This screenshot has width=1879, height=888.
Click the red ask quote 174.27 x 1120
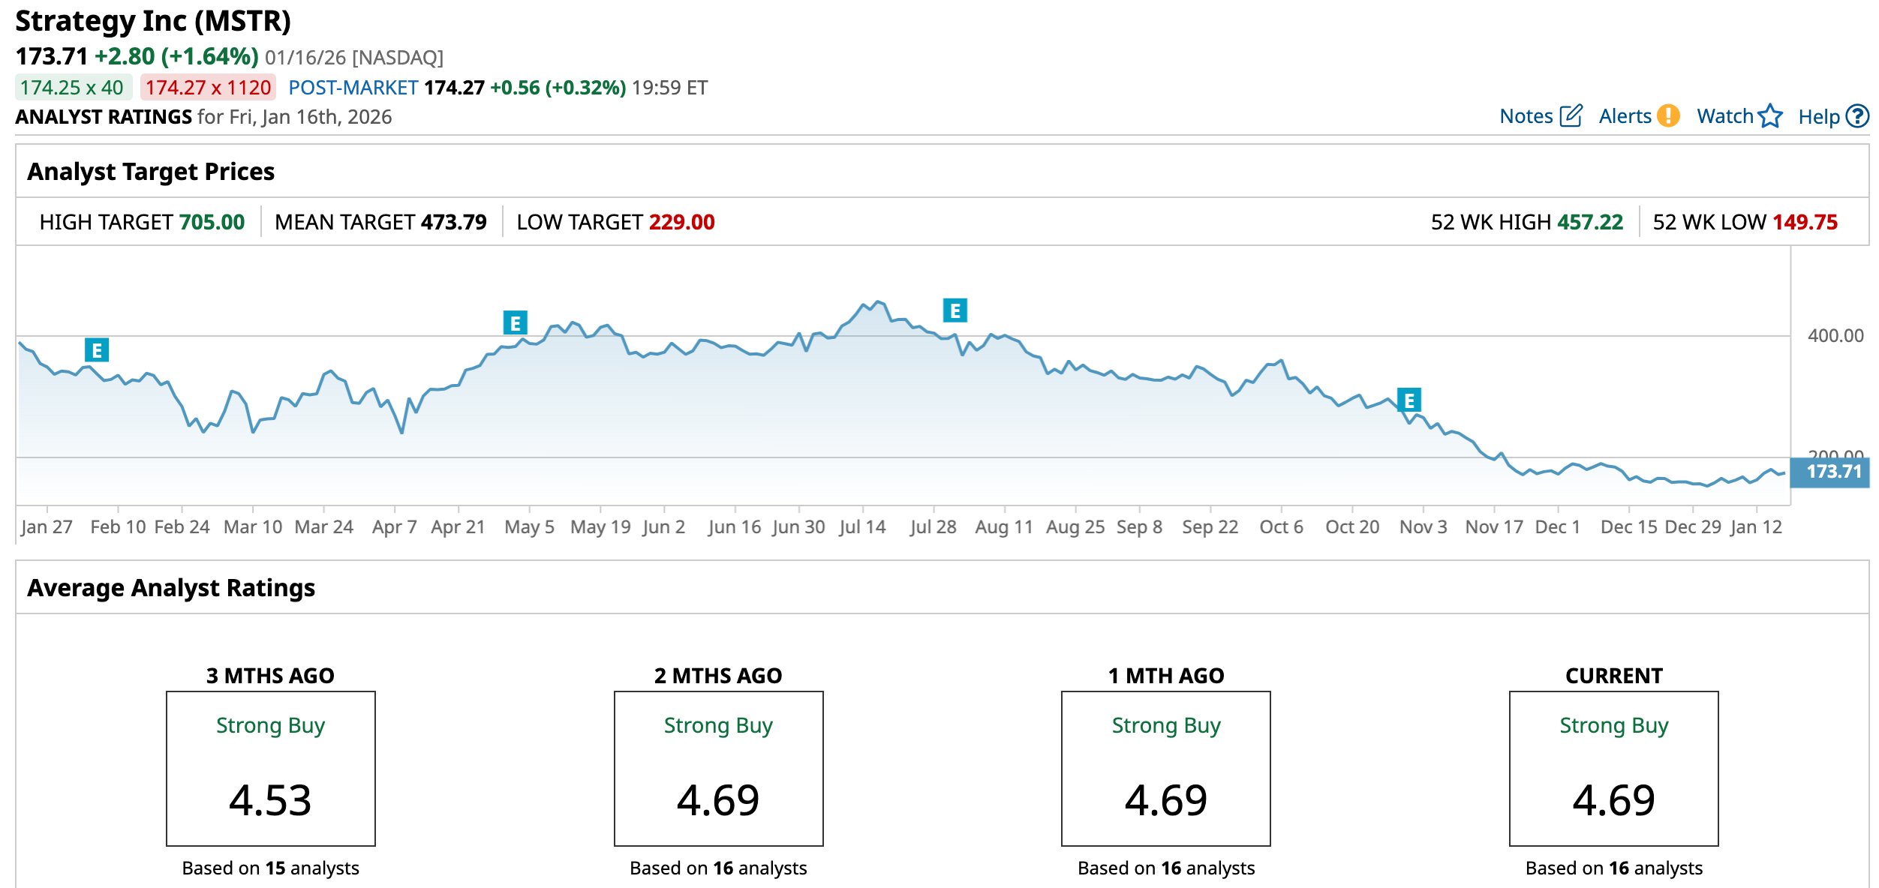[x=208, y=88]
